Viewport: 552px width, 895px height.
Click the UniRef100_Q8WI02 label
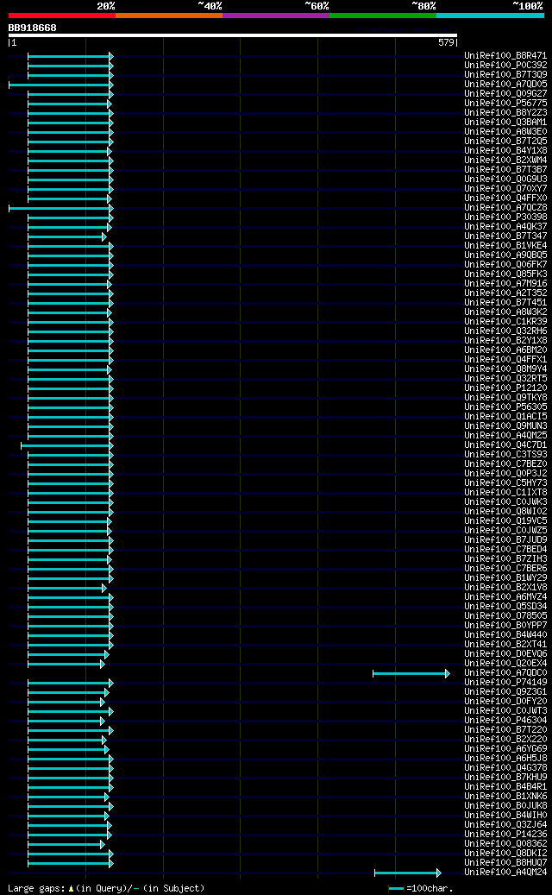pos(505,512)
